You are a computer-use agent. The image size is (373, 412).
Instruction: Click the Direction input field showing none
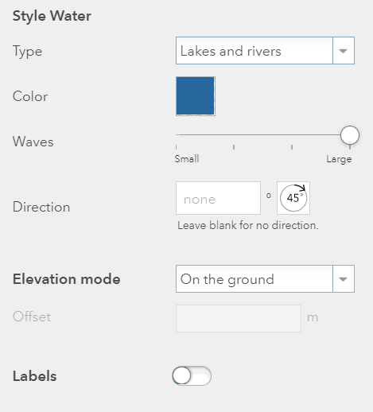pyautogui.click(x=218, y=198)
